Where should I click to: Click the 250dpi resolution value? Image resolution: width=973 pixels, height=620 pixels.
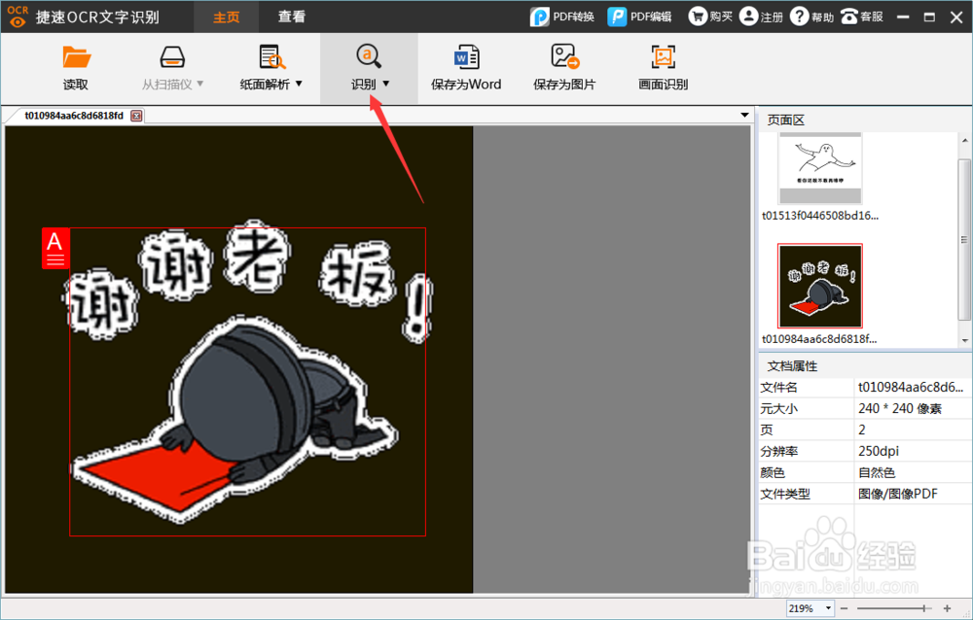(x=879, y=451)
